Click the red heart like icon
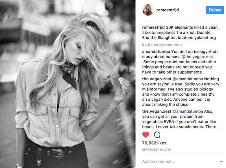This screenshot has width=226, height=168. coord(145,135)
